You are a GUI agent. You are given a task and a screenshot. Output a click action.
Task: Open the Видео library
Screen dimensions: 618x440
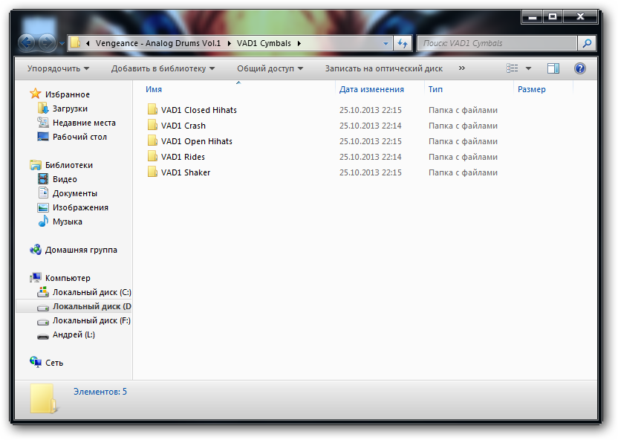[65, 179]
